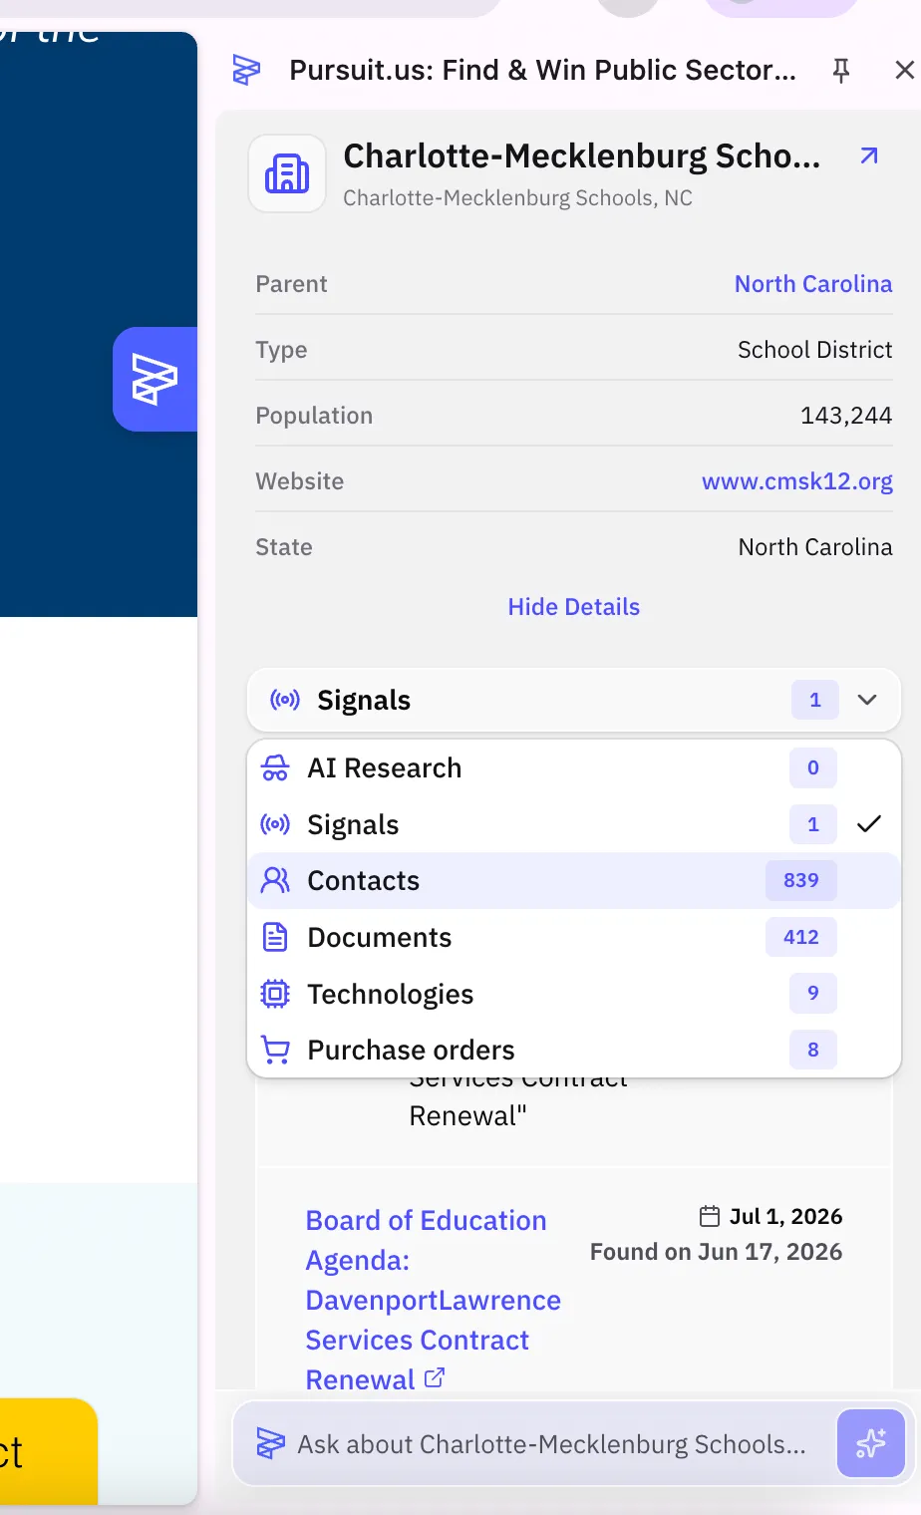Click the 9 technologies count badge
This screenshot has width=921, height=1515.
point(813,993)
